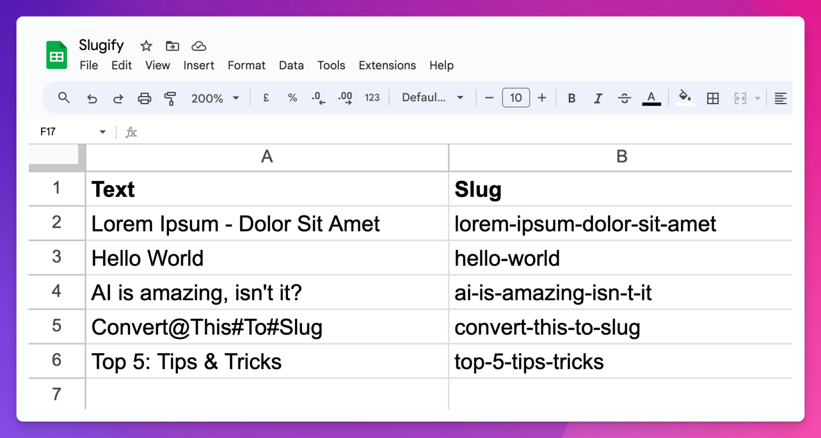This screenshot has height=438, width=821.
Task: Expand the merge cells options
Action: pos(757,98)
